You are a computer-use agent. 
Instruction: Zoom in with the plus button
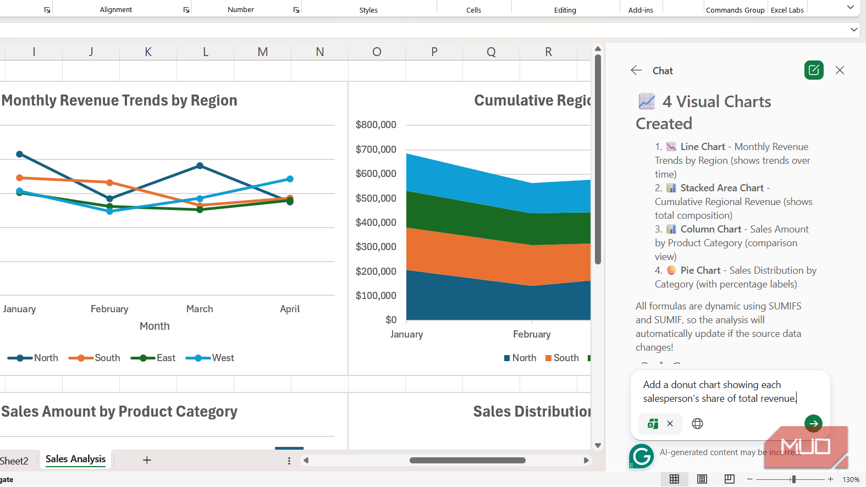tap(830, 479)
